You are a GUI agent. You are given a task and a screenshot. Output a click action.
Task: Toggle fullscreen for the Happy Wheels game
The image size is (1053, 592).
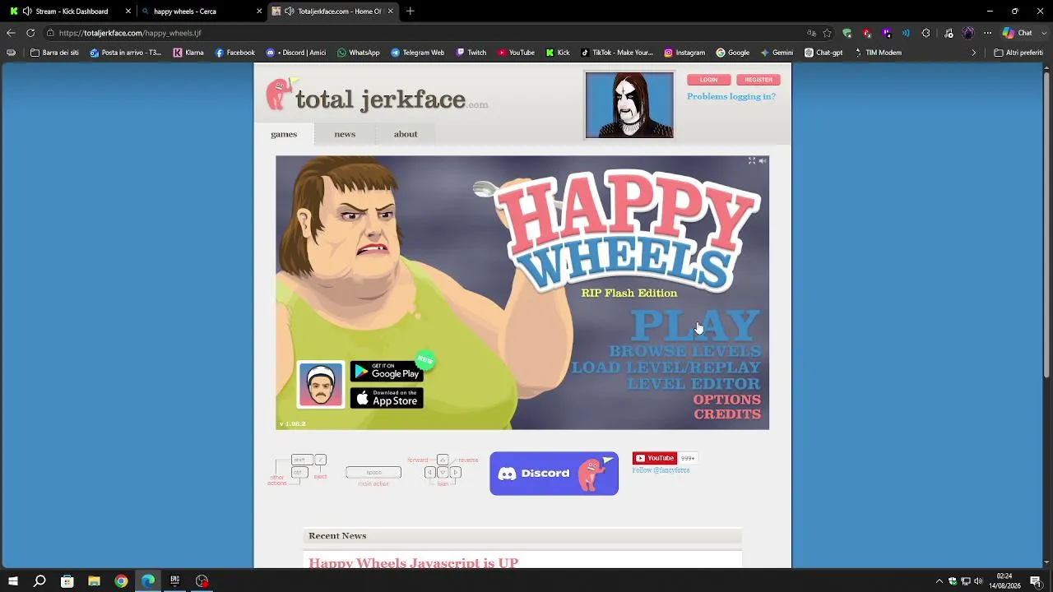click(x=751, y=161)
